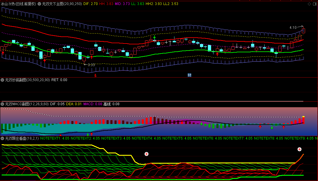
Task: Click the red HH: 3.83 value
Action: [x=106, y=4]
